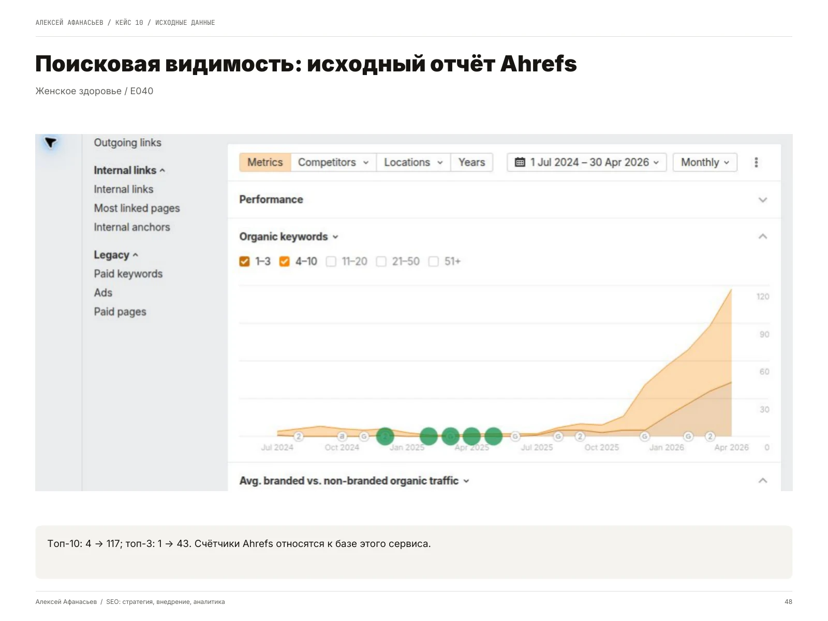Click the Jan 2026 axis label
This screenshot has width=828, height=621.
click(667, 448)
